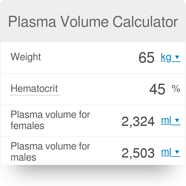Click the arrow beside the kg unit
Image resolution: width=186 pixels, height=186 pixels.
tap(177, 57)
